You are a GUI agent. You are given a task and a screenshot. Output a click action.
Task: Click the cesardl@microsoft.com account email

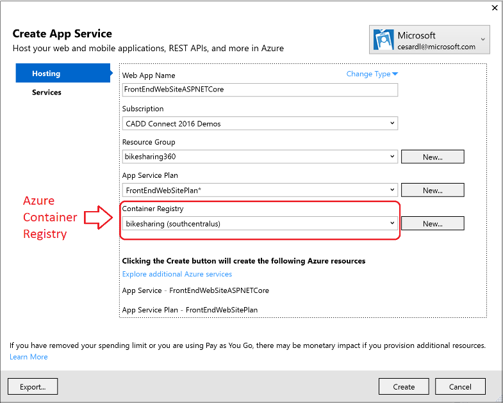(x=436, y=47)
